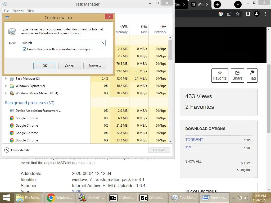Select Task Manager process icon in list

[x=12, y=79]
